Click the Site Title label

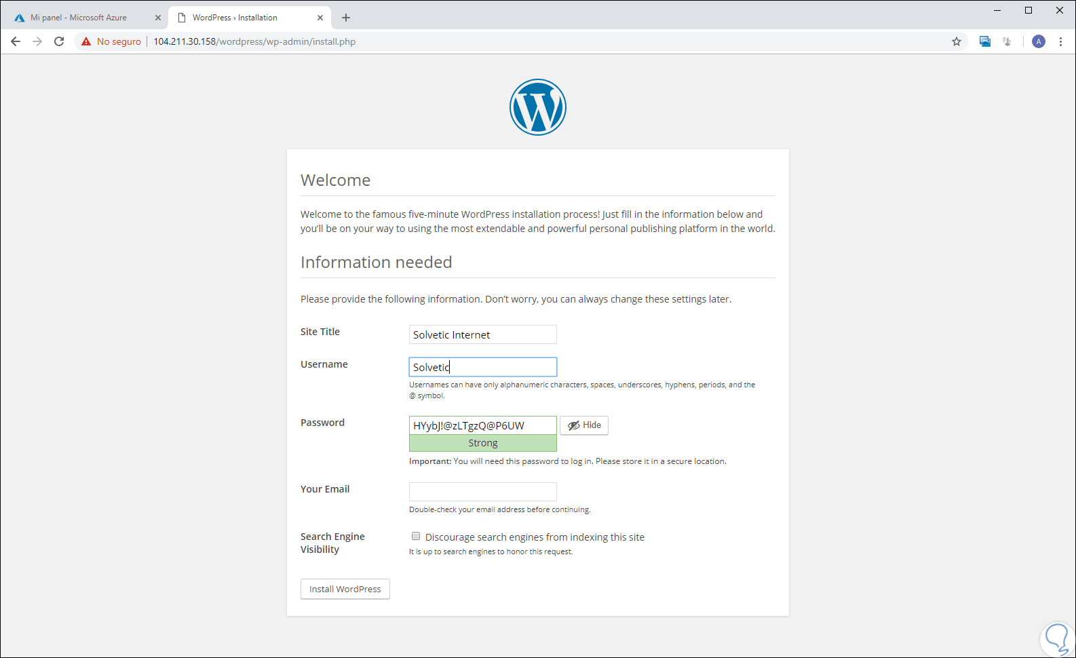pos(320,332)
